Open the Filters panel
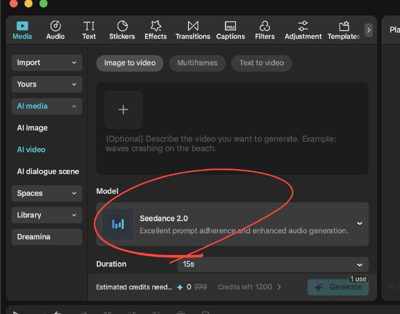 tap(264, 30)
